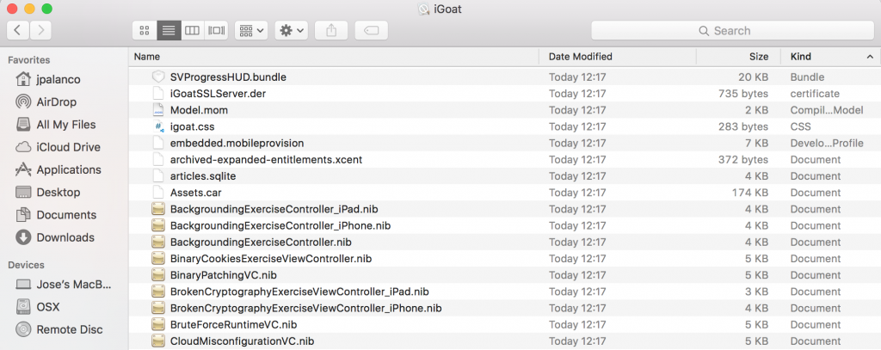Switch to icon view mode

tap(145, 30)
